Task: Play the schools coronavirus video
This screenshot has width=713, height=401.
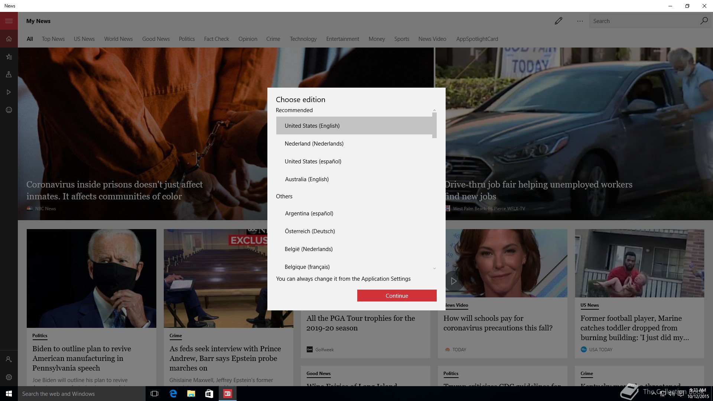Action: click(453, 281)
